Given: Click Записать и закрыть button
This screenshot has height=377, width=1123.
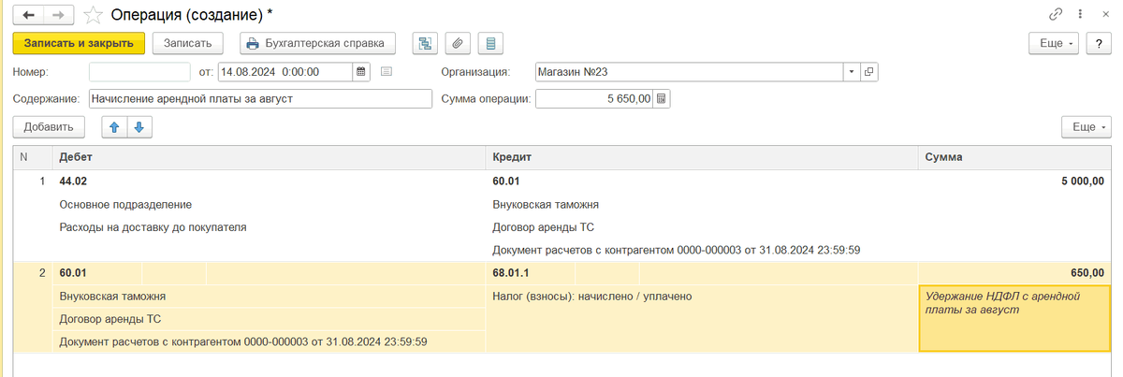Looking at the screenshot, I should (79, 43).
